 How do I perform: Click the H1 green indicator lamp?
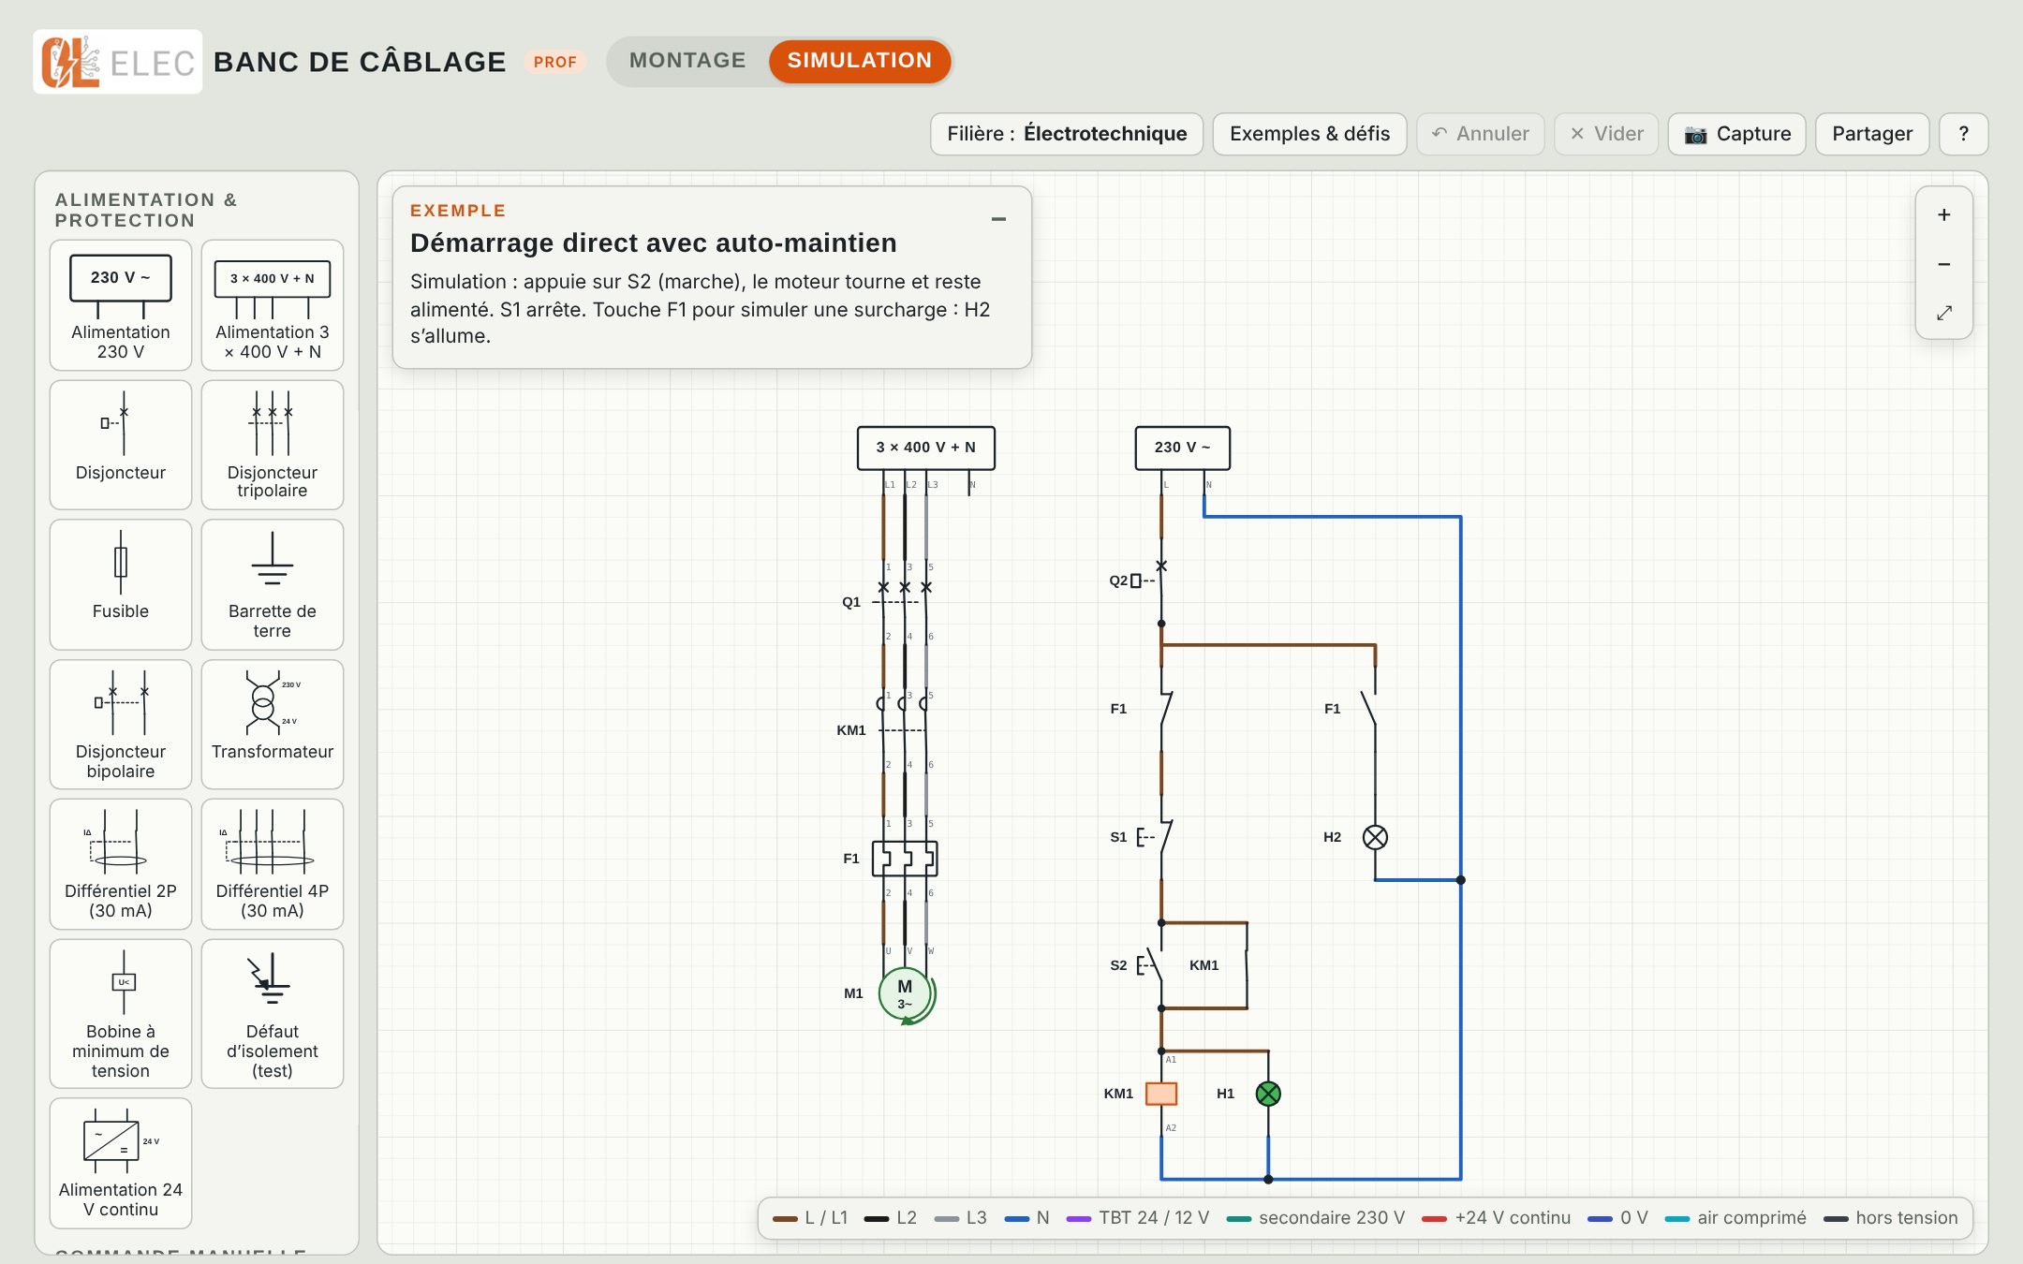[1268, 1094]
